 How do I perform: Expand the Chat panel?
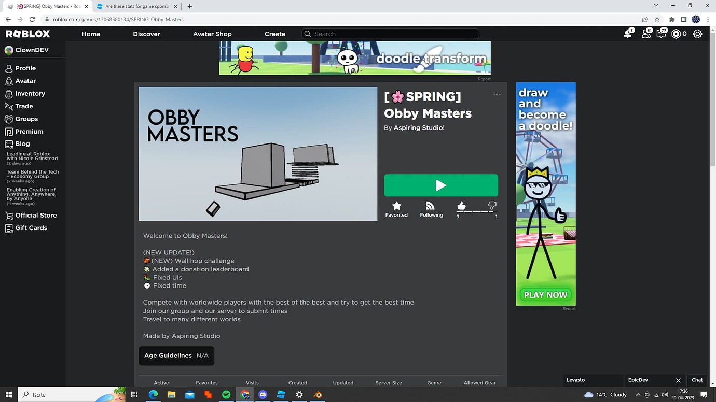coord(697,380)
